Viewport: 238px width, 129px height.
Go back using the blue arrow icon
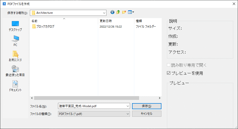pos(112,12)
